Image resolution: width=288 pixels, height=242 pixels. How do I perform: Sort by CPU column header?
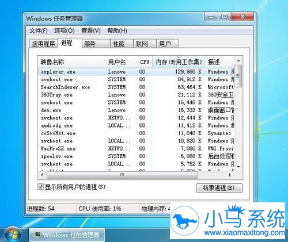pyautogui.click(x=145, y=62)
